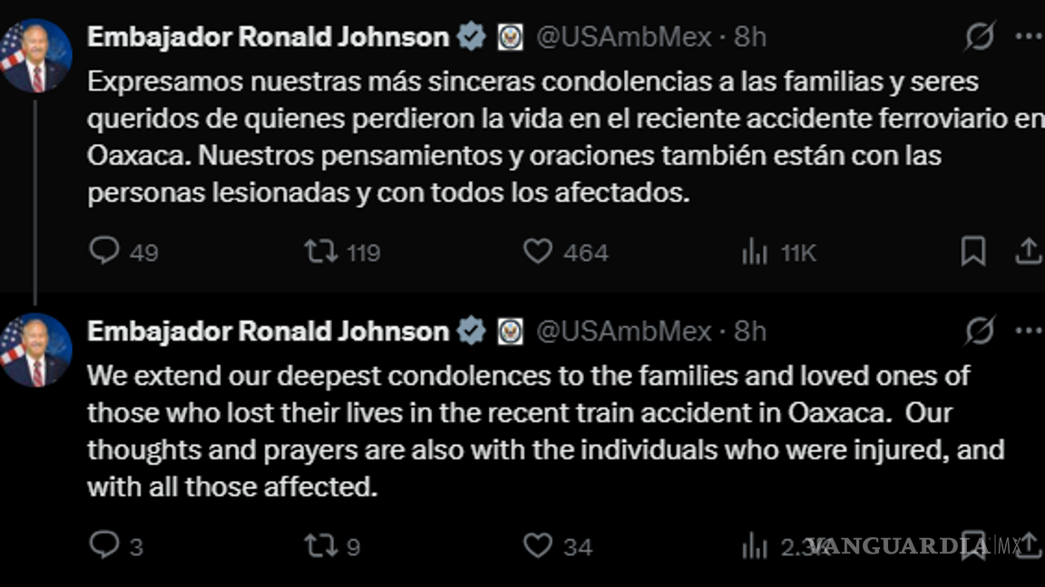Open more options menu on second tweet
Viewport: 1045px width, 587px height.
pyautogui.click(x=1029, y=332)
